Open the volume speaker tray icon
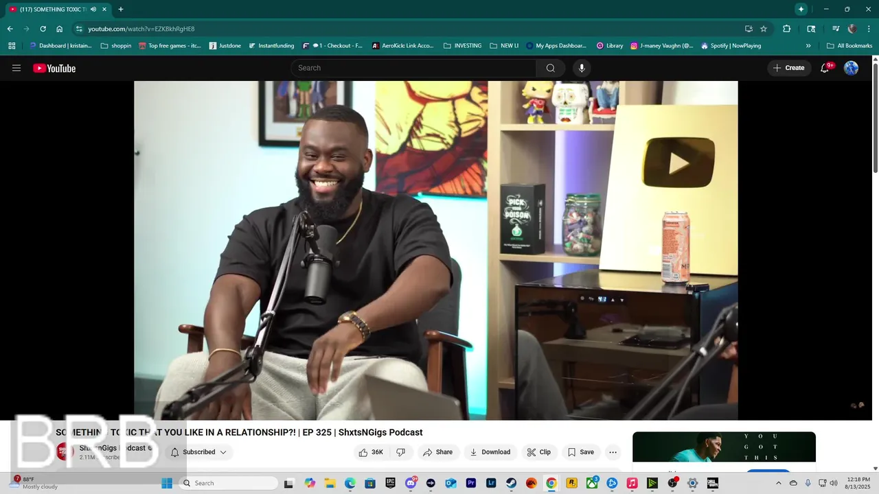The image size is (879, 494). (834, 483)
